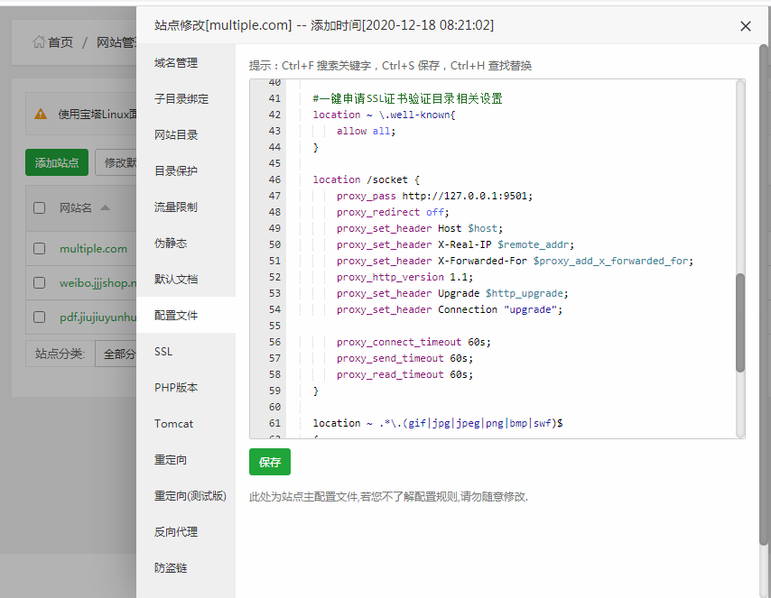
Task: Check the pdf.jiujiuyunhu row checkbox
Action: coord(40,317)
